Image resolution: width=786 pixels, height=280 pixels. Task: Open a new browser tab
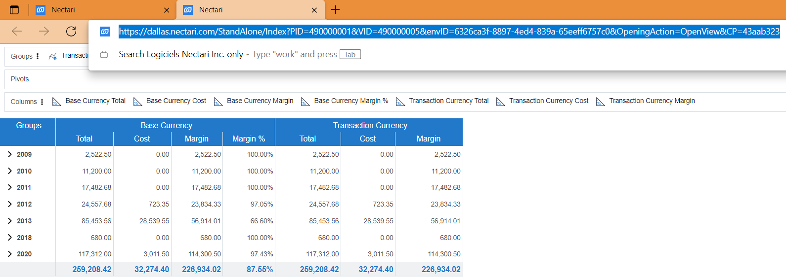tap(335, 10)
